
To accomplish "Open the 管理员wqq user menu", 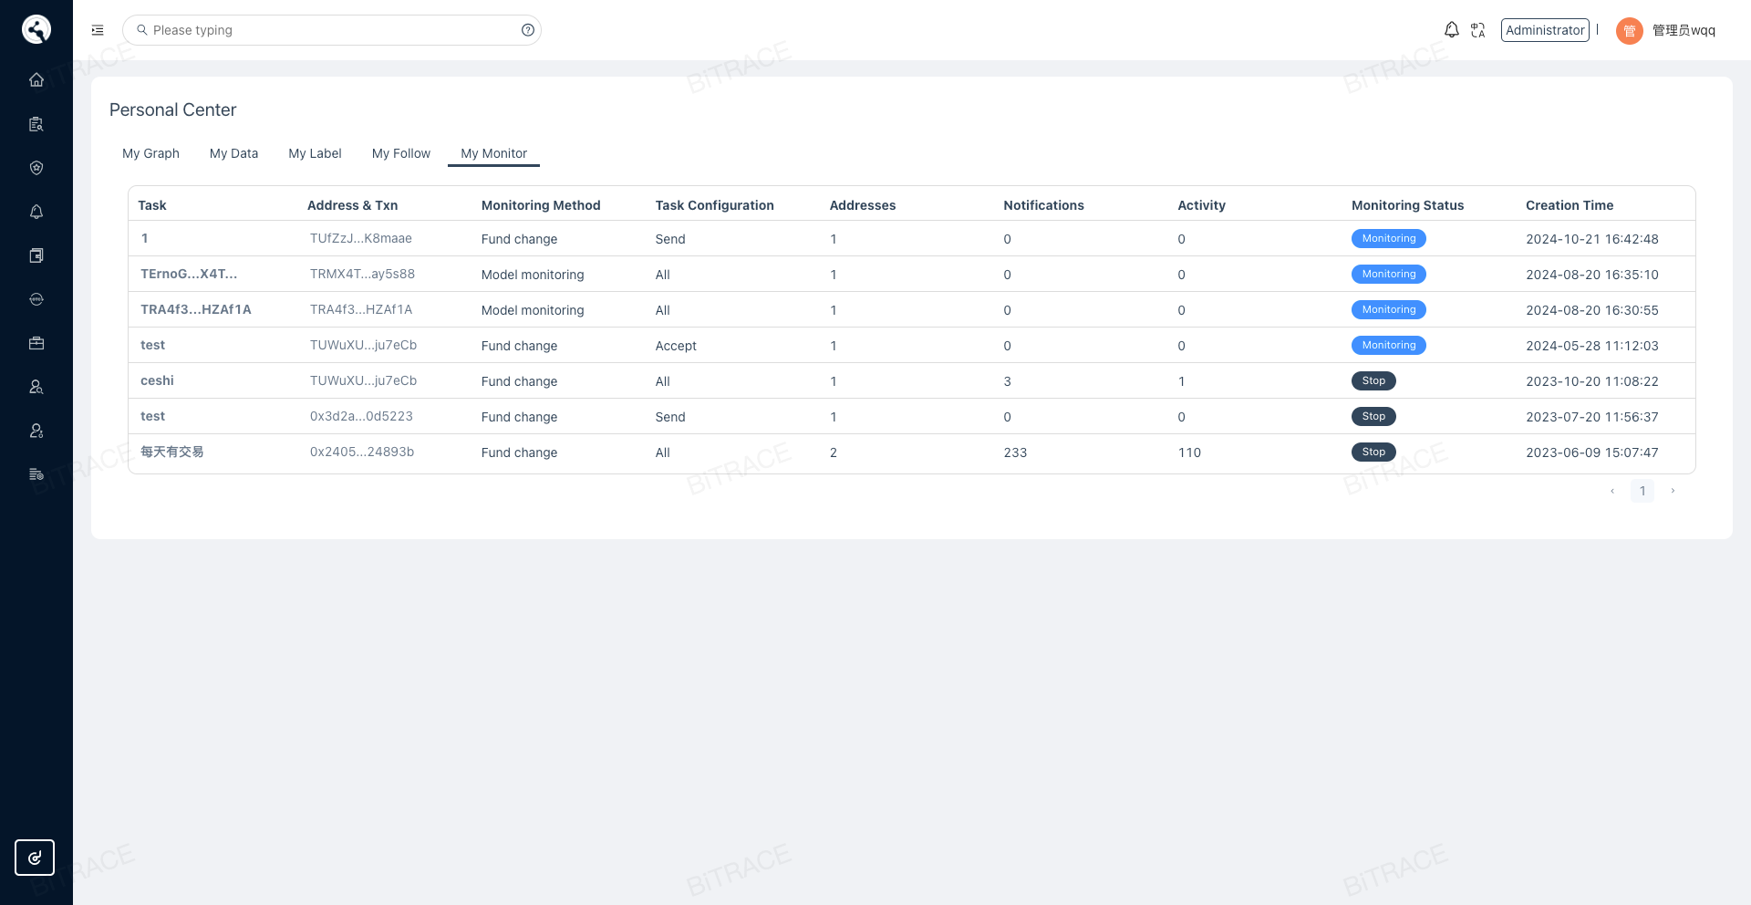I will coord(1684,30).
